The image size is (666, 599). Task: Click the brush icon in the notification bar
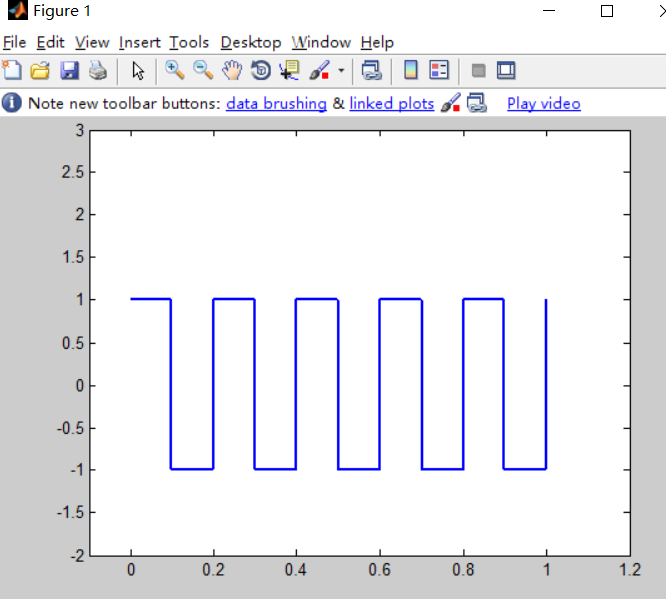coord(451,103)
